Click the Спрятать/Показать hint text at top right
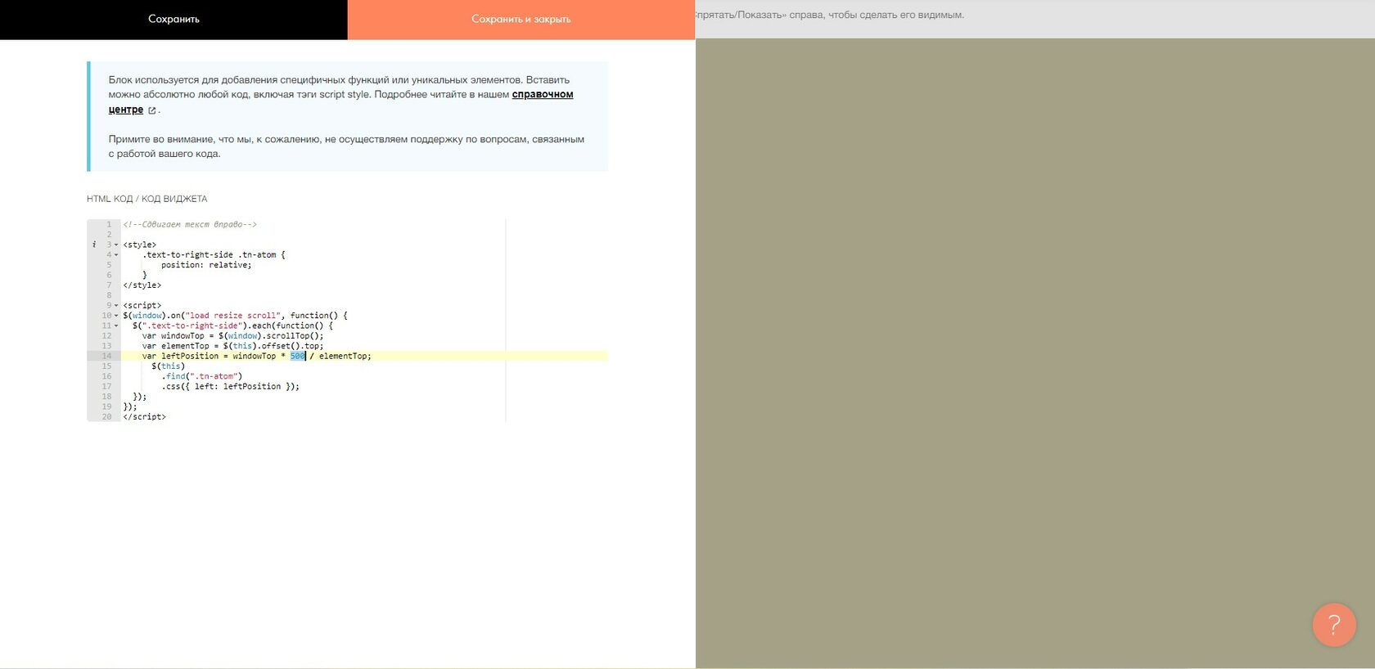 click(x=830, y=15)
